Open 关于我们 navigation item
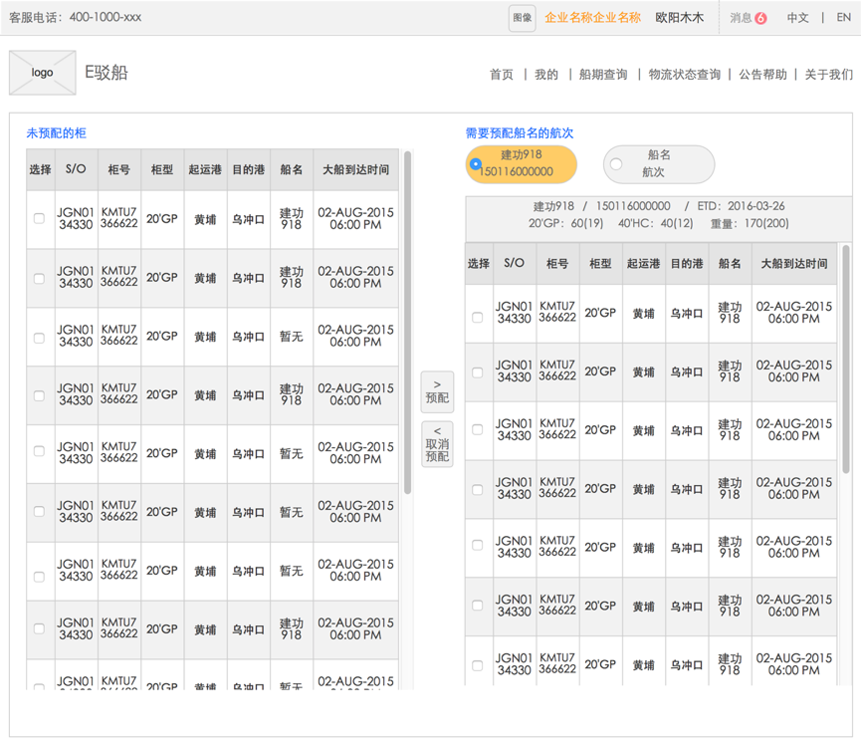 pos(828,75)
